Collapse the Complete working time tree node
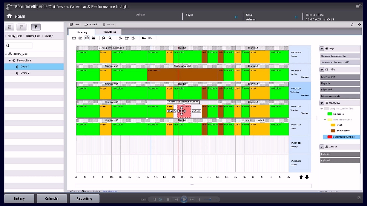Screen dimensions: 367x206 coord(321,109)
